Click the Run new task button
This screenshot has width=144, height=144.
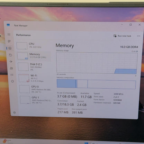pos(122,36)
